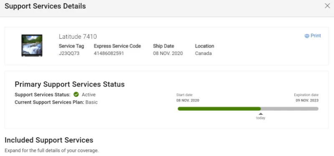Click the Start date 08 NOV. 2020
This screenshot has height=156, width=334.
coord(187,100)
